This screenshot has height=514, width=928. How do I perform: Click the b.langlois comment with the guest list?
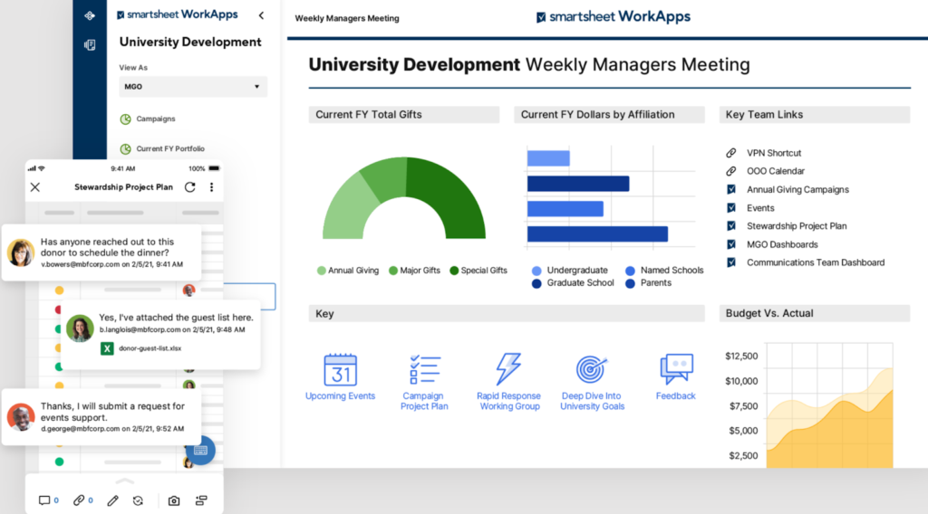coord(160,335)
